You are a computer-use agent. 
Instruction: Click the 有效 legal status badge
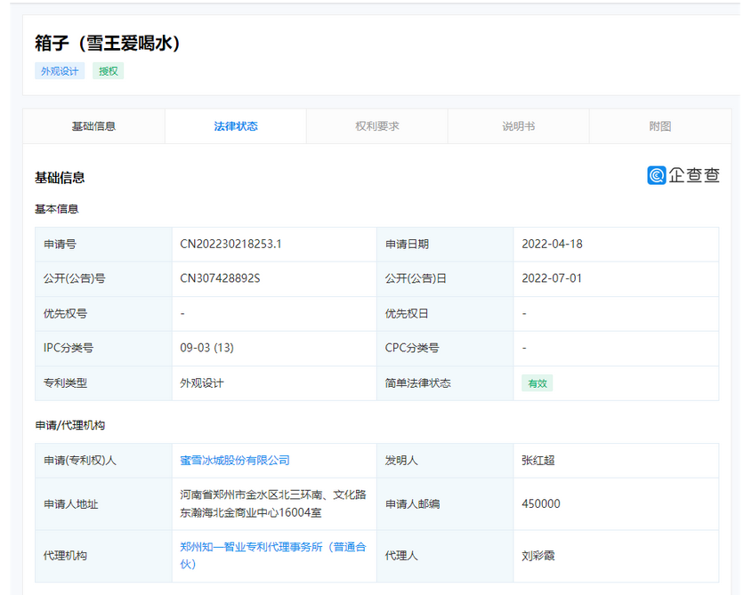[x=538, y=383]
